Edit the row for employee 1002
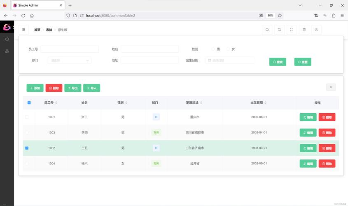Viewport: 348px width, 206px height. tap(308, 148)
